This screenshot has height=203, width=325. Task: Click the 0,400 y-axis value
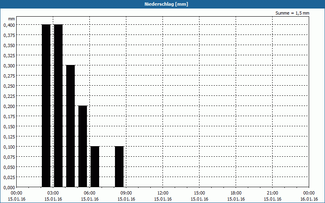(x=9, y=25)
